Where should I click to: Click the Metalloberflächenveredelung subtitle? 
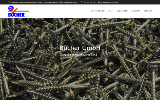click(80, 55)
